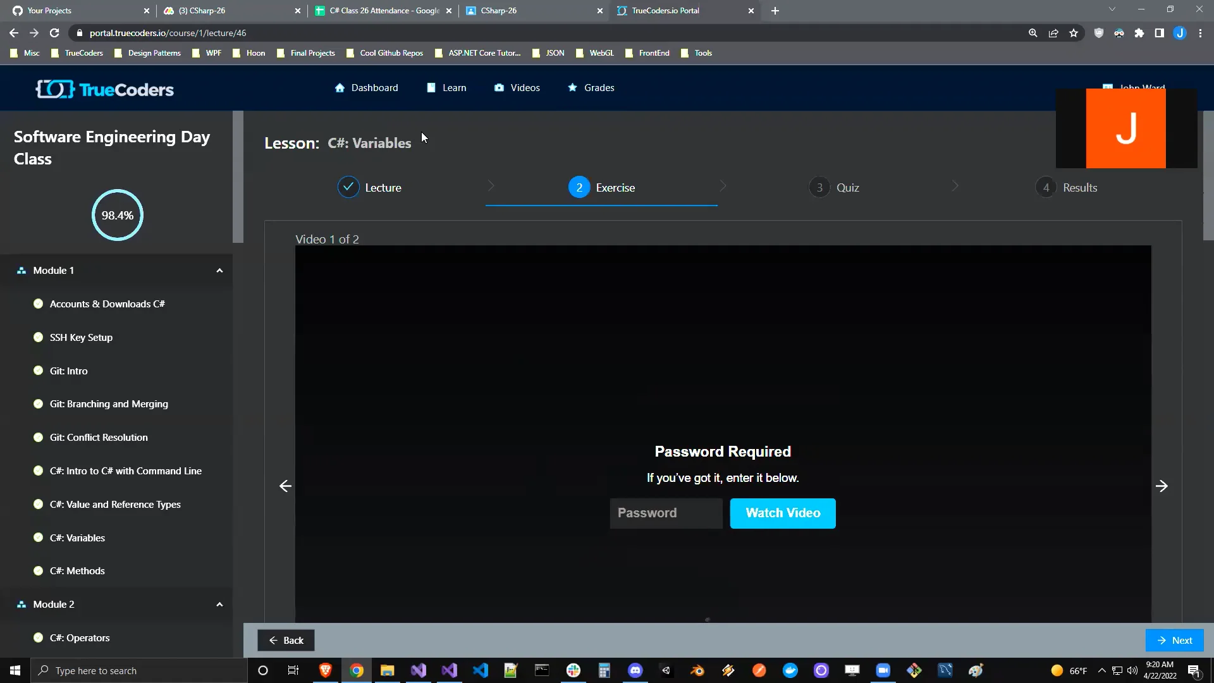Image resolution: width=1214 pixels, height=683 pixels.
Task: Select the Exercise step tab
Action: tap(601, 188)
